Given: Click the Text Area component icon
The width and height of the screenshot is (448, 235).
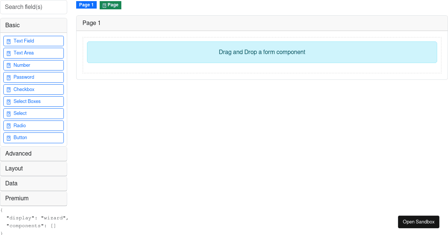Looking at the screenshot, I should (x=9, y=53).
